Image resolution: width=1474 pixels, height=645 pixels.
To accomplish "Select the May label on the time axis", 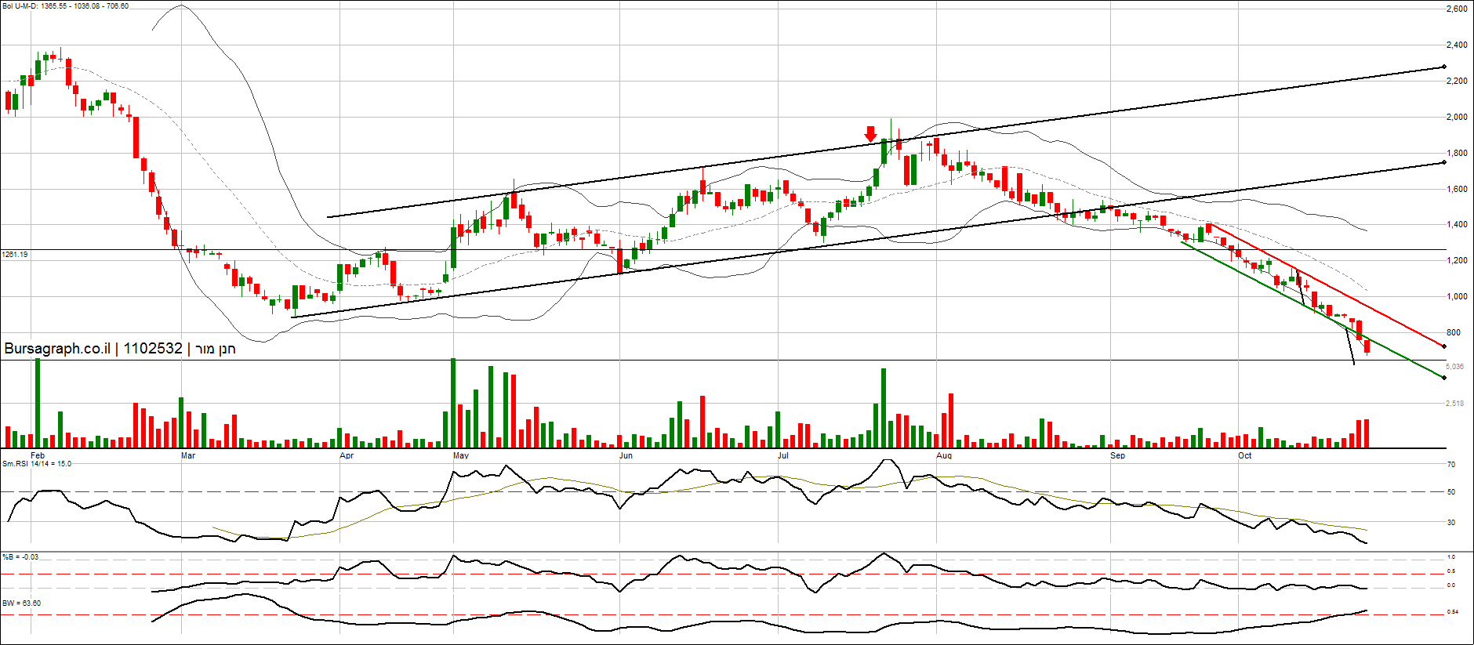I will [461, 455].
